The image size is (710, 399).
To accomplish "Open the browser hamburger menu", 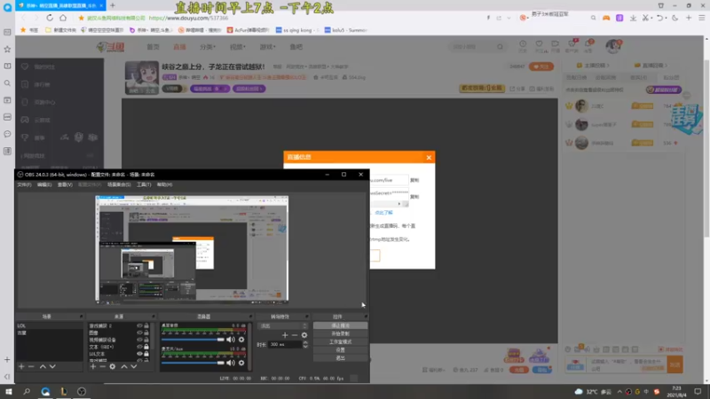I will [x=702, y=18].
